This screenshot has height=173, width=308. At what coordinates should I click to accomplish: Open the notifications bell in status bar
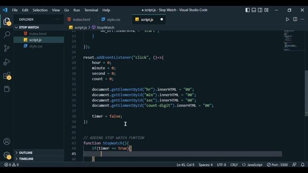point(303,164)
